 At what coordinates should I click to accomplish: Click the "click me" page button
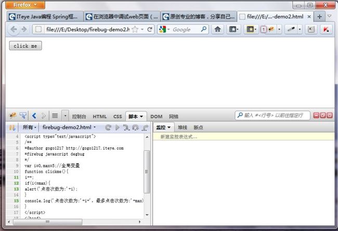tap(25, 46)
